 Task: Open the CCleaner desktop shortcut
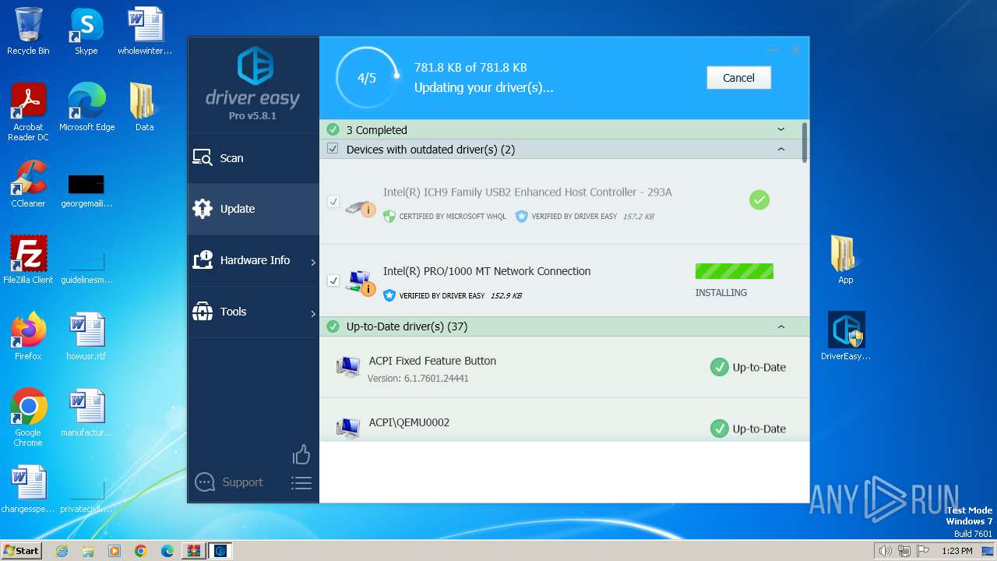(x=28, y=184)
